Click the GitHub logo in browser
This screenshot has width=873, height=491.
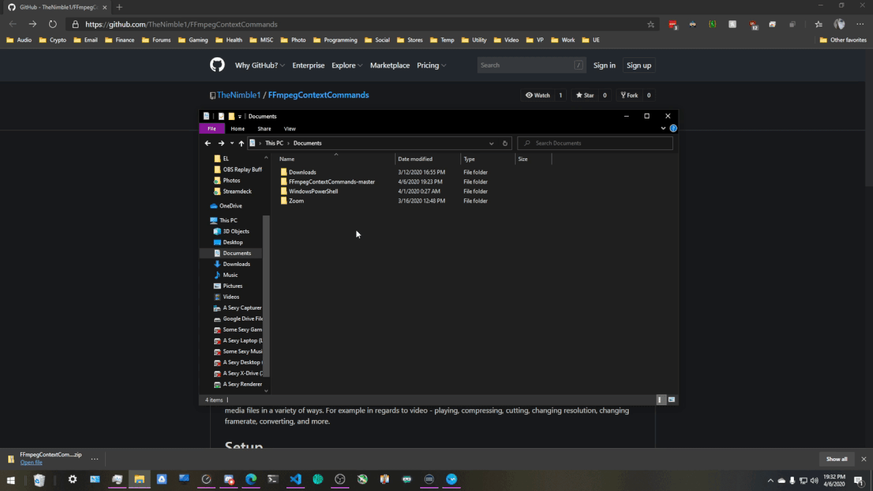[217, 65]
